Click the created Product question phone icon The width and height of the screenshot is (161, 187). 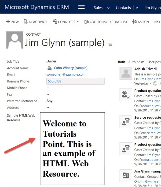tap(126, 149)
